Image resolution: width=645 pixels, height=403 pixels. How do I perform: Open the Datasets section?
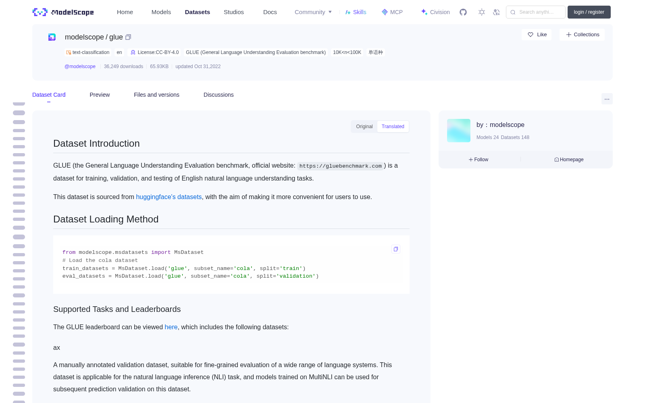coord(198,12)
